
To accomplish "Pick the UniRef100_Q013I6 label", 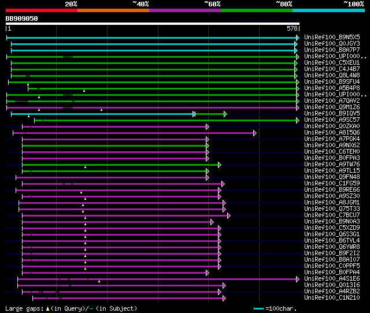I will 332,285.
